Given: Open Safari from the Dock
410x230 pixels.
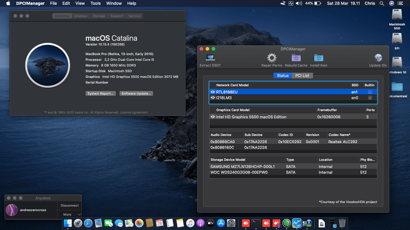Looking at the screenshot, I should (x=88, y=223).
